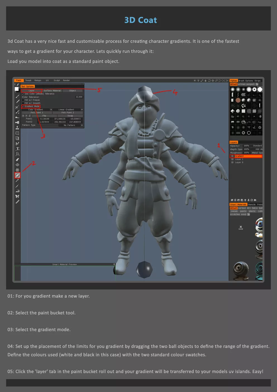The image size is (277, 392).
Task: Pick the butterfly symmetry tool icon
Action: pos(17,196)
